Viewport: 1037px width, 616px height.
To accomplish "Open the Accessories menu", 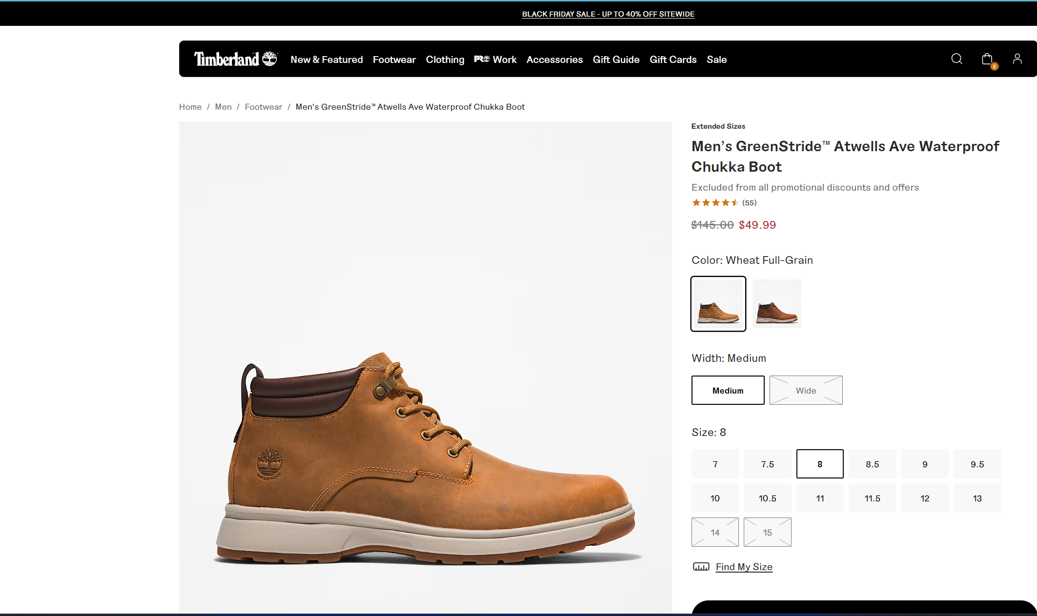I will (554, 60).
